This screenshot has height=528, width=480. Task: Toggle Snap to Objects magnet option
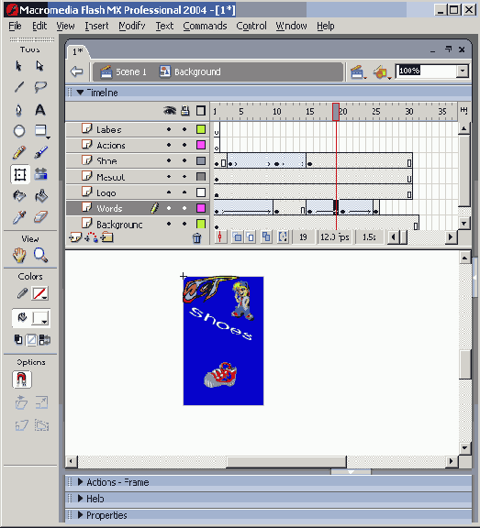pyautogui.click(x=22, y=379)
